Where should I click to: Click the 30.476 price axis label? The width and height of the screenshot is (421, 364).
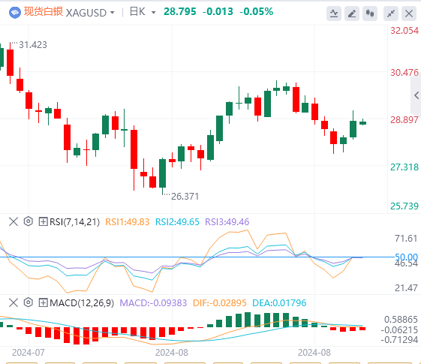click(x=404, y=73)
